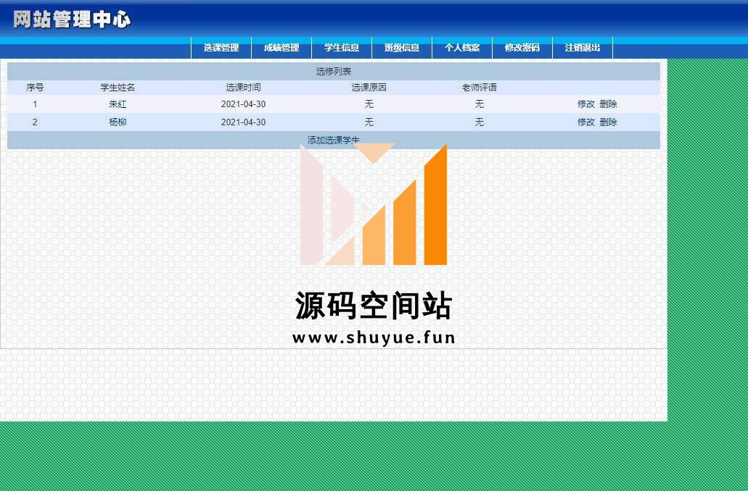Click the 选课原因 column header
Screen dimensions: 748x491
(x=369, y=87)
